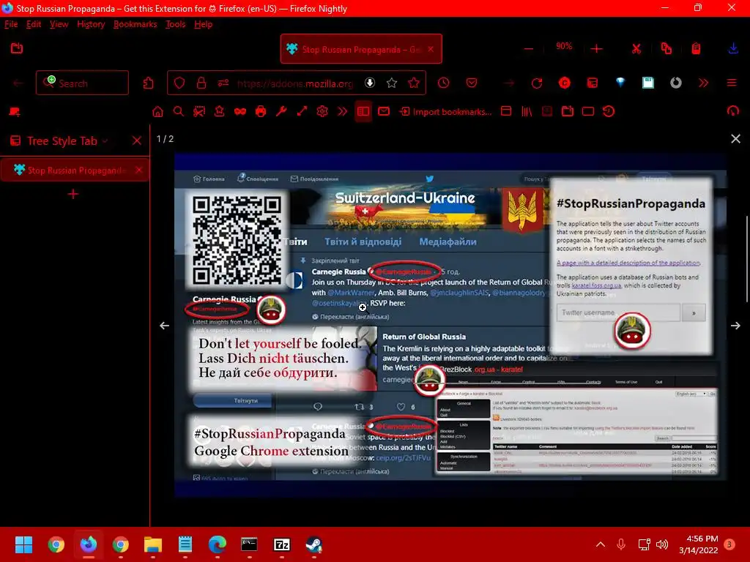This screenshot has width=750, height=562.
Task: Click the email envelope icon
Action: [384, 111]
